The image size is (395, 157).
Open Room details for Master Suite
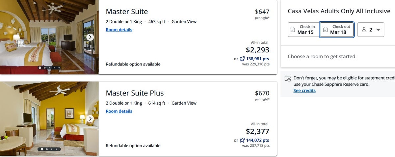click(119, 30)
